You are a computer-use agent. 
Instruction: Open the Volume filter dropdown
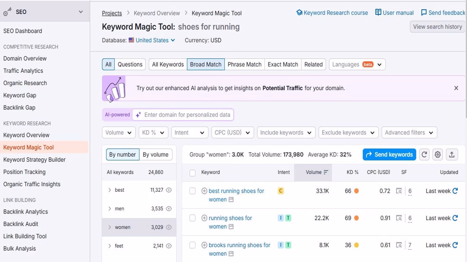[x=119, y=132]
